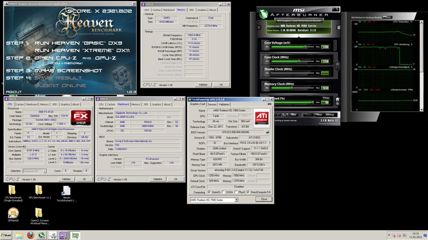Click the Detach button on Hardware Monitor

(x=388, y=17)
